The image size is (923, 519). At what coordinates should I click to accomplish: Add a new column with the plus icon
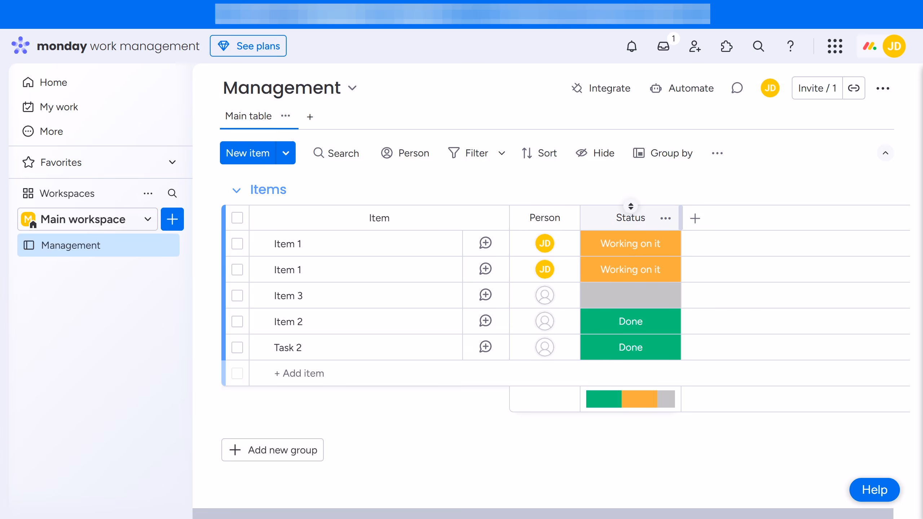tap(695, 218)
